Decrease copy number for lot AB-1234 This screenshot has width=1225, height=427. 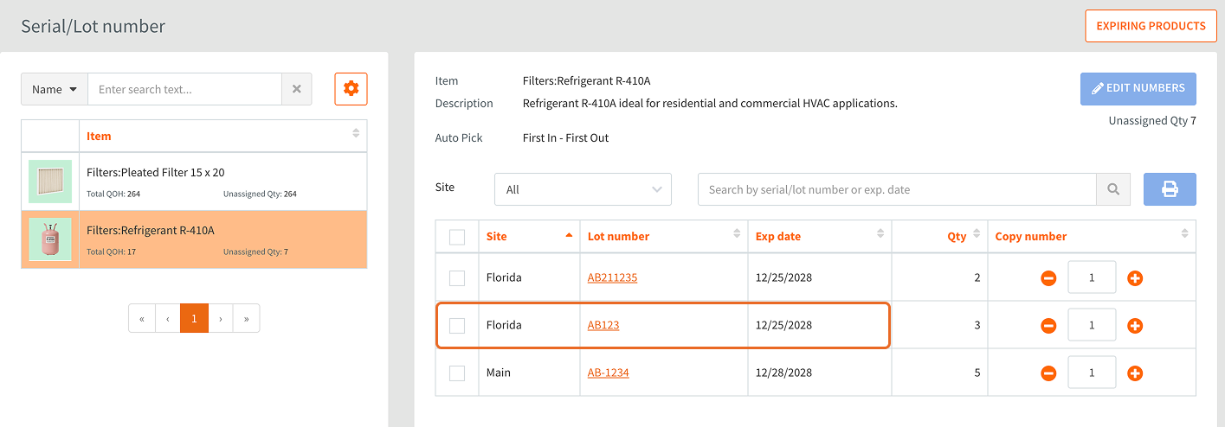pyautogui.click(x=1048, y=373)
